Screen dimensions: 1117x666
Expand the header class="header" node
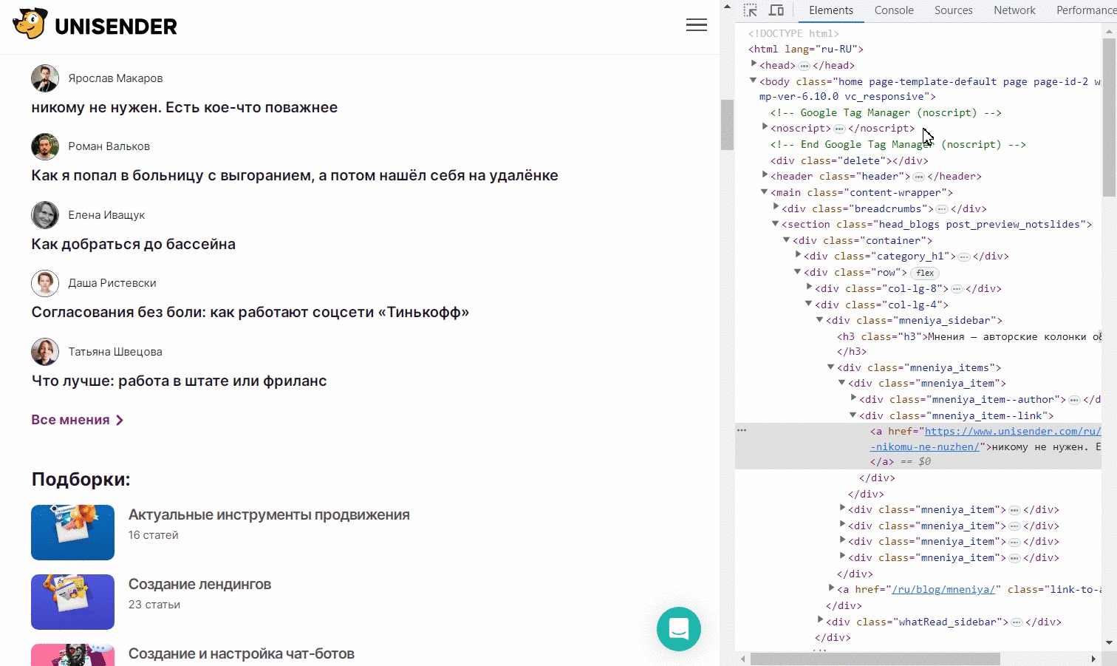(x=765, y=175)
